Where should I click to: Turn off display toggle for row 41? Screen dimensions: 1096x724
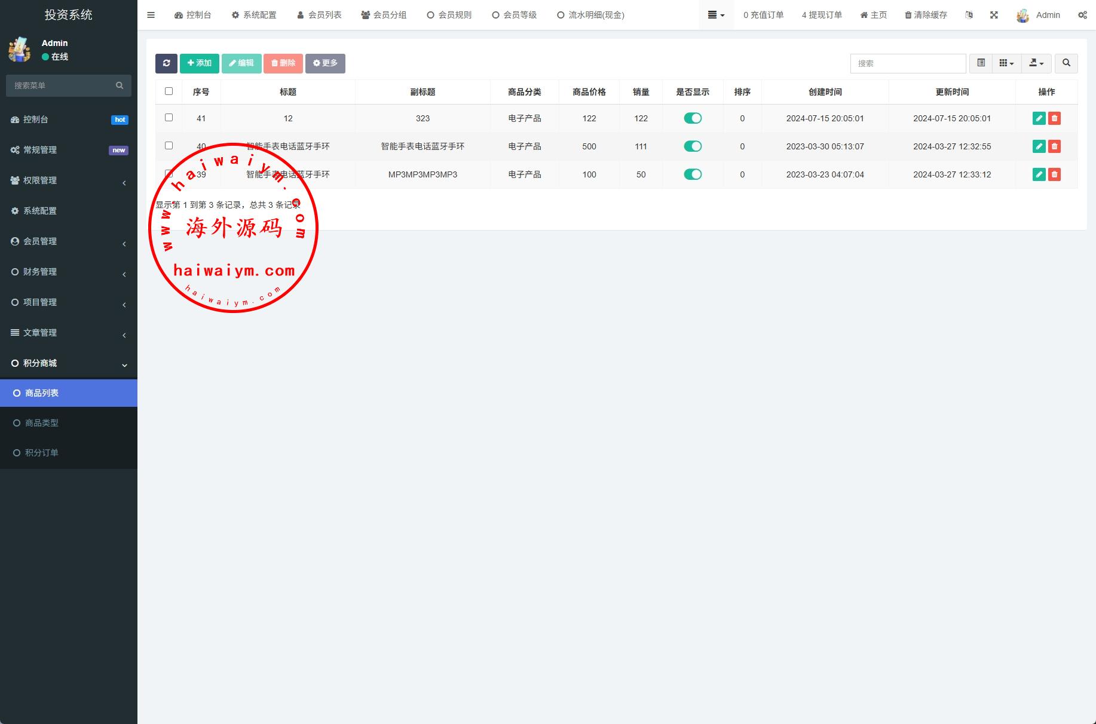click(x=693, y=118)
